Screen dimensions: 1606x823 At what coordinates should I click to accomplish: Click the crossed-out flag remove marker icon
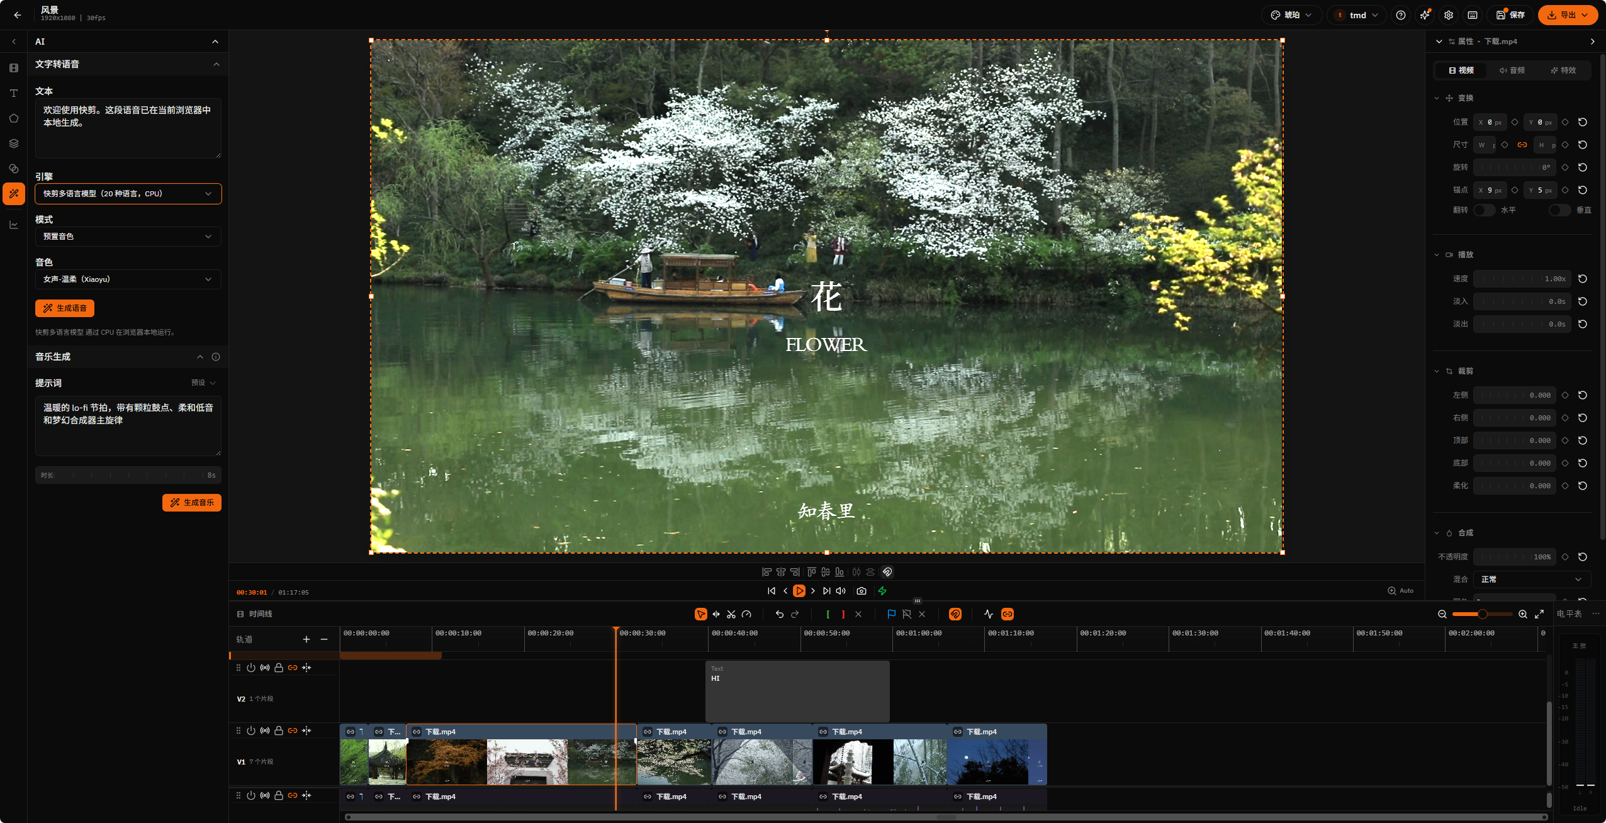pyautogui.click(x=907, y=614)
